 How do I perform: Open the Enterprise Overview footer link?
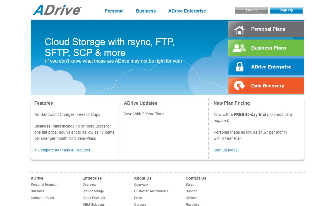click(x=89, y=185)
